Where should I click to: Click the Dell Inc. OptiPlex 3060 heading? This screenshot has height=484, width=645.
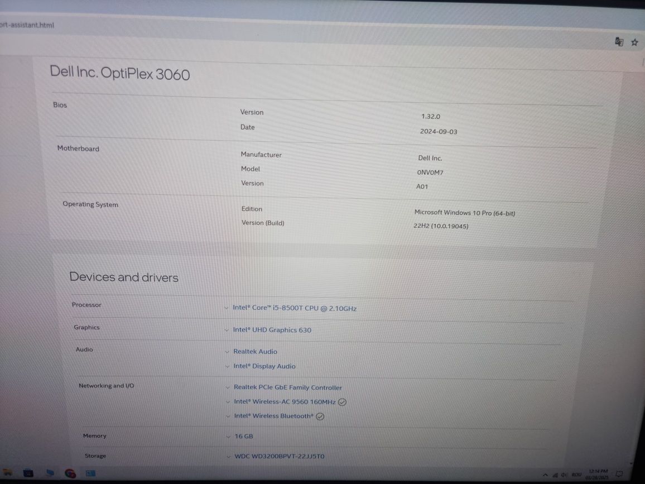coord(120,73)
